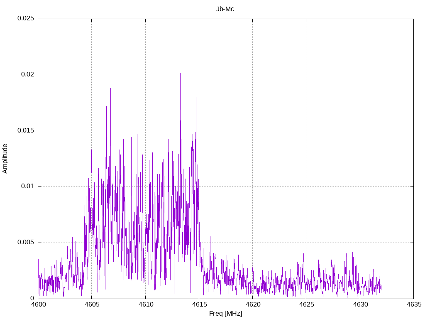Viewport: 425px width, 319px height.
Task: Click the 4600 x-axis tick label
Action: point(38,304)
